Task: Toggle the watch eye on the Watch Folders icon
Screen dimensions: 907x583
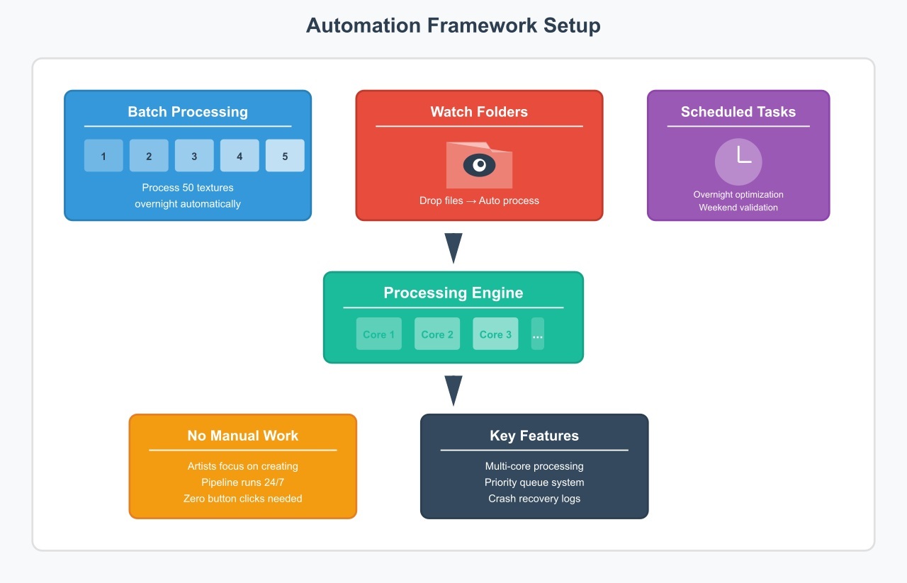Action: tap(480, 164)
